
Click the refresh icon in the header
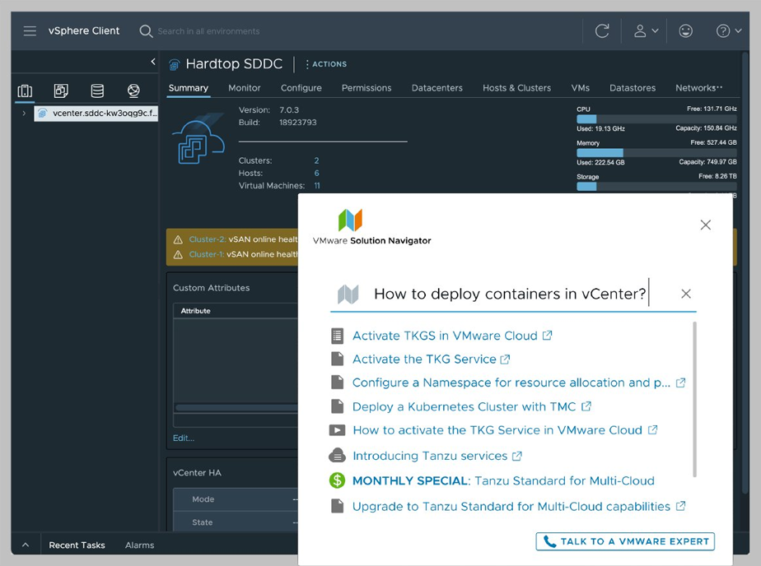(602, 30)
